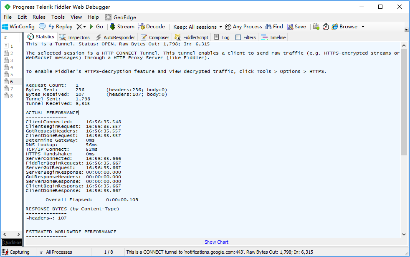Open the Rules menu

[39, 17]
